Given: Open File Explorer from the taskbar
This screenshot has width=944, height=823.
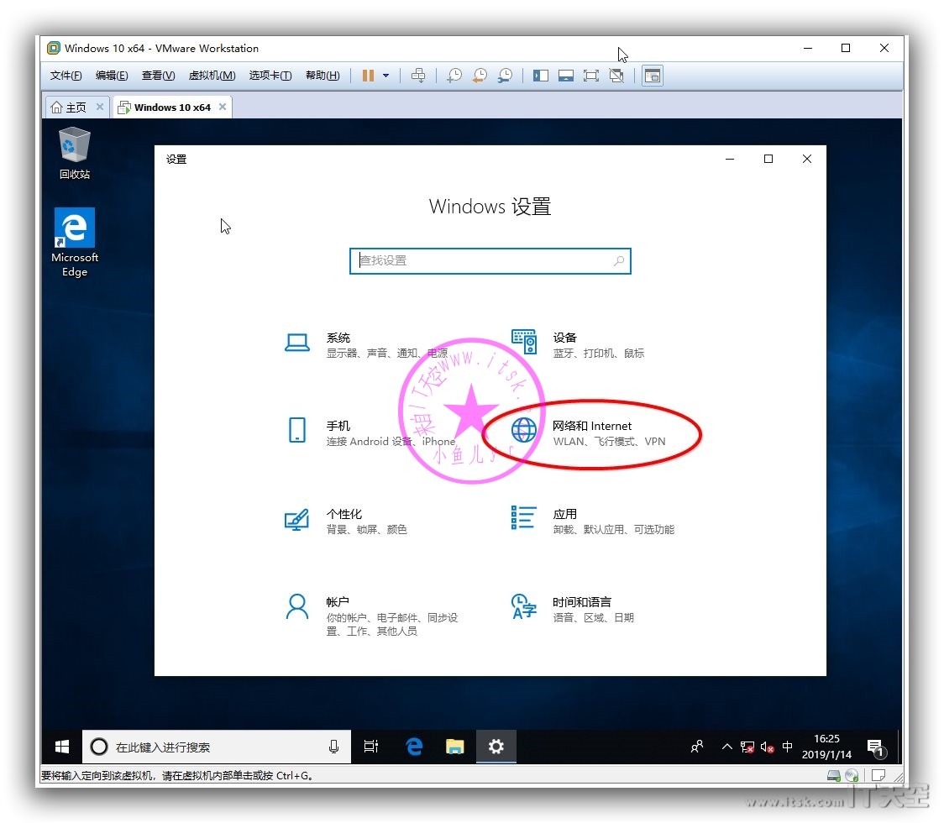Looking at the screenshot, I should point(454,747).
